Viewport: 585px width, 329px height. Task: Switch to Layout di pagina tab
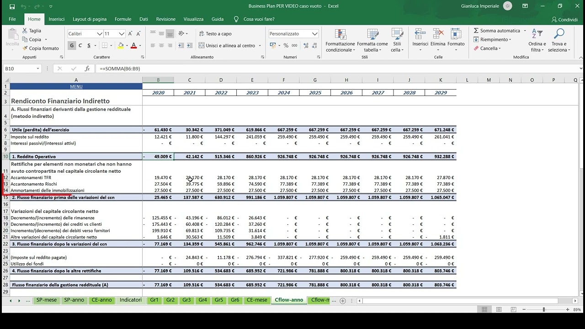pyautogui.click(x=90, y=19)
